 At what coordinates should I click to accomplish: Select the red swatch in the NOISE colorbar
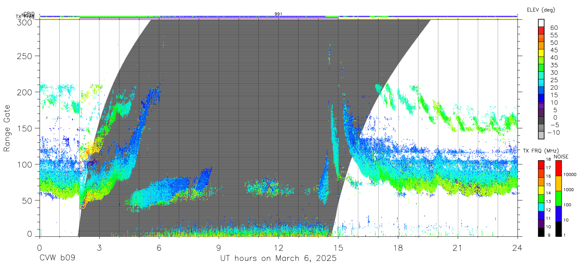(x=558, y=168)
